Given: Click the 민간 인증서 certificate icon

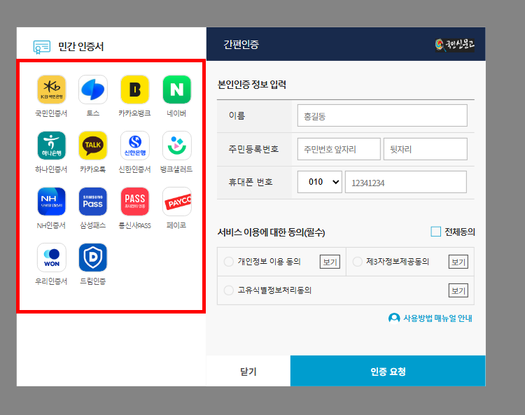Looking at the screenshot, I should [x=42, y=47].
